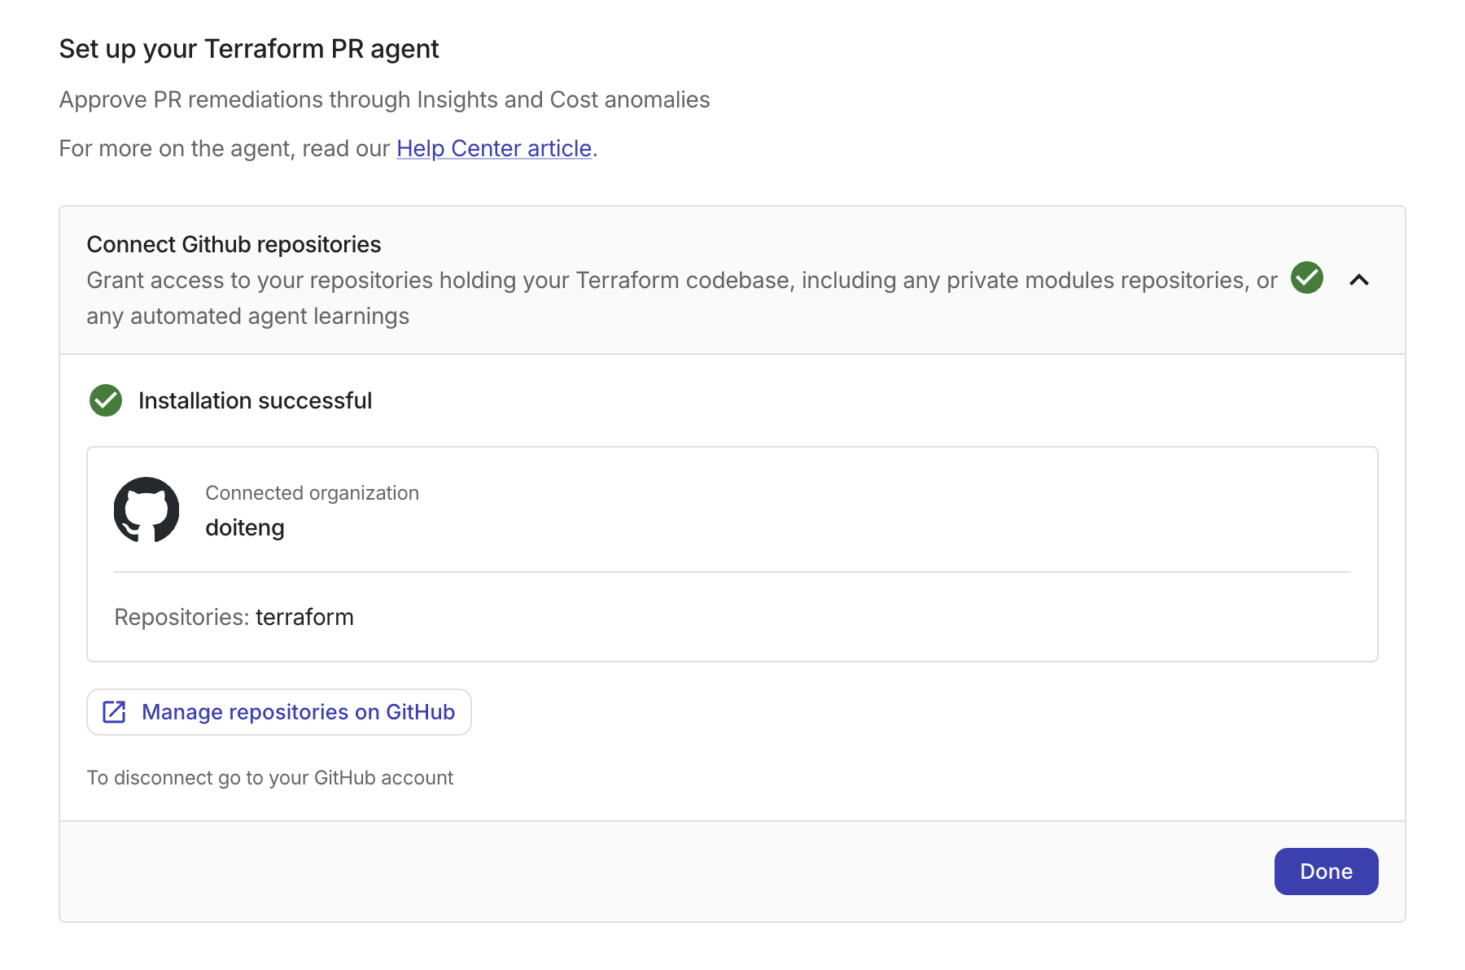This screenshot has width=1465, height=970.
Task: Click the terraform repository name
Action: coord(304,617)
